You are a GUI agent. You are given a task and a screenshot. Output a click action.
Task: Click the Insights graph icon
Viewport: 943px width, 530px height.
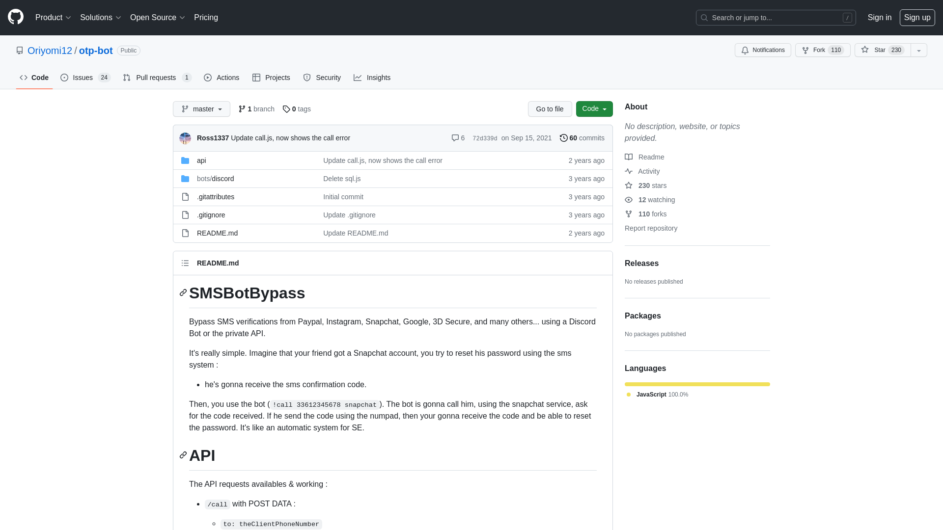(x=358, y=78)
